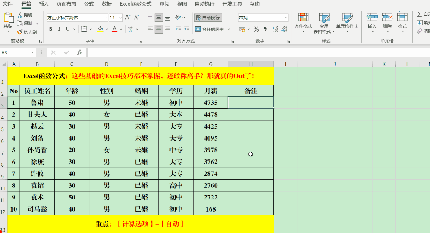Switch to the 开发工具 tab
This screenshot has width=430, height=233.
tap(232, 4)
